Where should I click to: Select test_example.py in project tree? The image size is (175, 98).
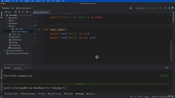point(19,32)
